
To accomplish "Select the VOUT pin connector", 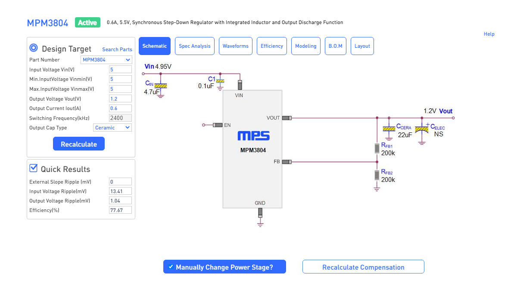I will pos(287,118).
